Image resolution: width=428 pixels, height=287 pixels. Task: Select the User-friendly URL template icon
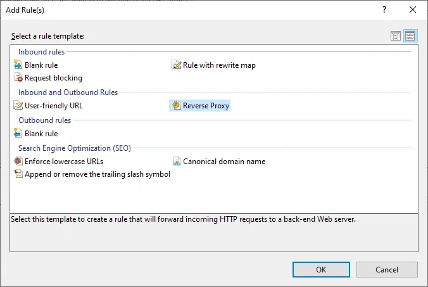click(18, 106)
